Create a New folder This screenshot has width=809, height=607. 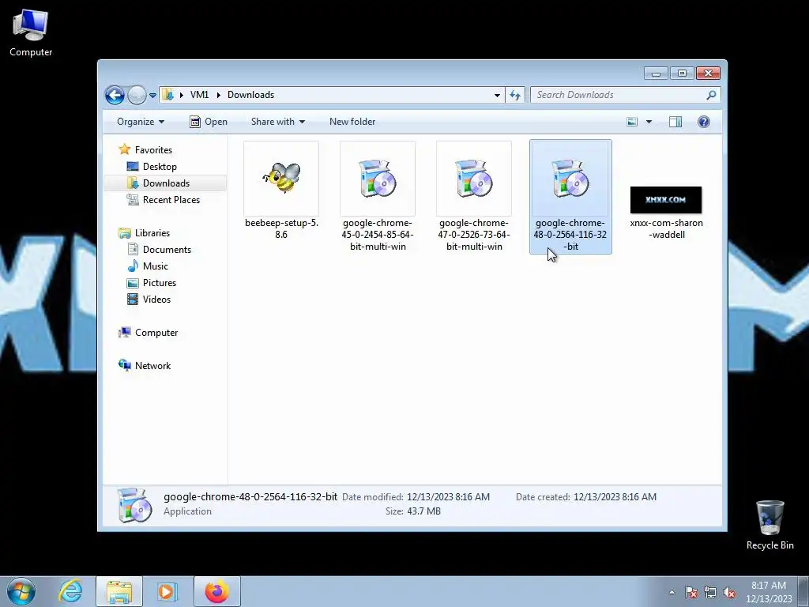[352, 122]
